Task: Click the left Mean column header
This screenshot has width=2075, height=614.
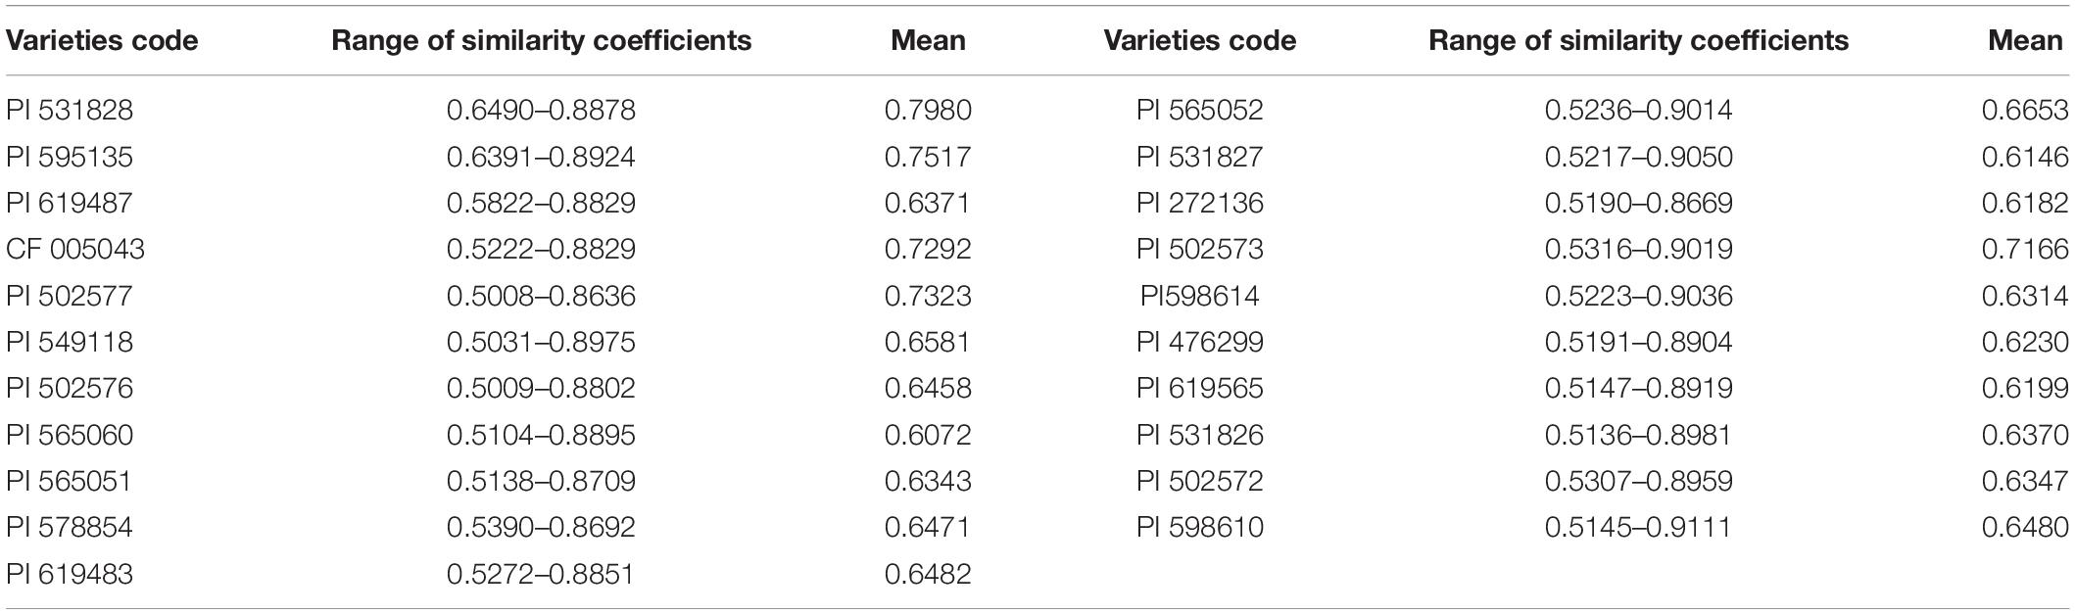Action: click(928, 40)
